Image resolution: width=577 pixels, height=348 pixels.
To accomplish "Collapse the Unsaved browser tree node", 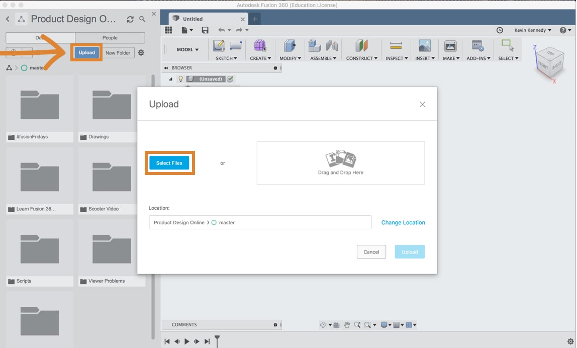I will pos(171,79).
